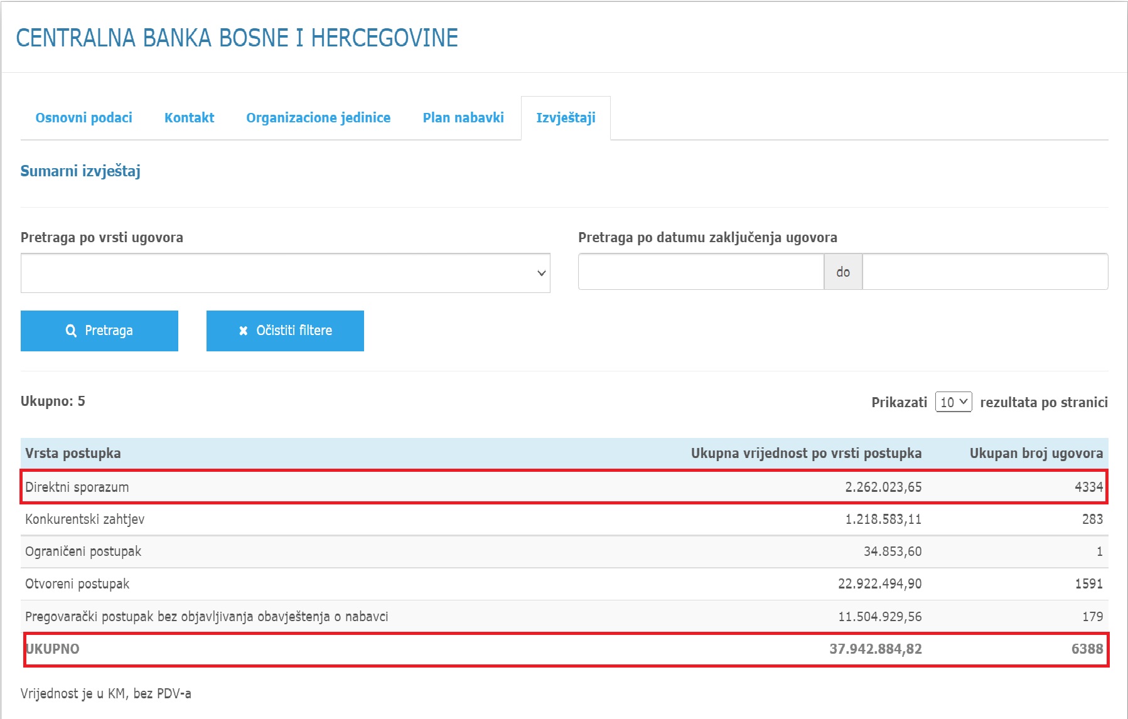Click contract count 1 for Ograničeni postupak
The height and width of the screenshot is (719, 1128).
coord(1099,551)
